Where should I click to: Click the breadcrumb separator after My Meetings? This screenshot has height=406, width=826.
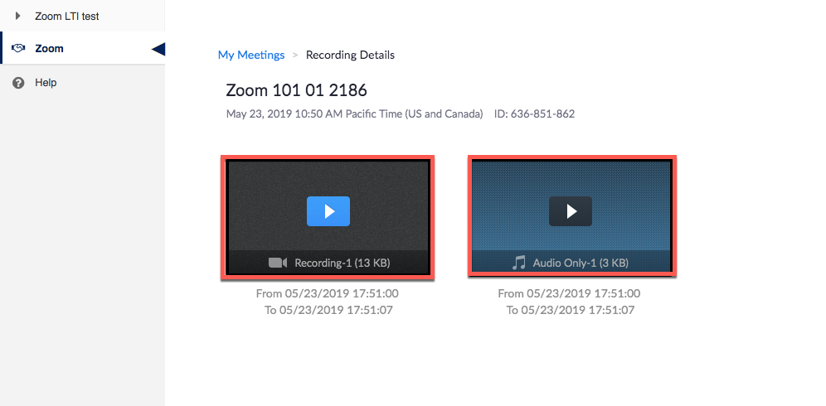click(294, 56)
